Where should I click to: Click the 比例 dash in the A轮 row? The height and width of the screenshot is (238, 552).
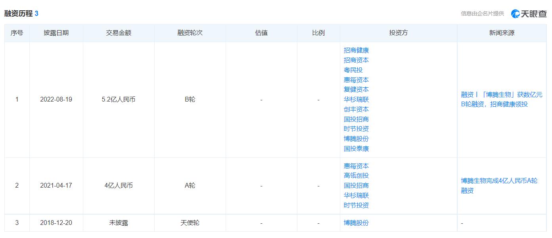pos(318,186)
